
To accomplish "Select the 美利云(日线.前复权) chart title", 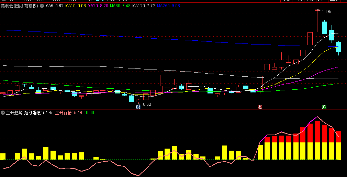I will (x=20, y=6).
